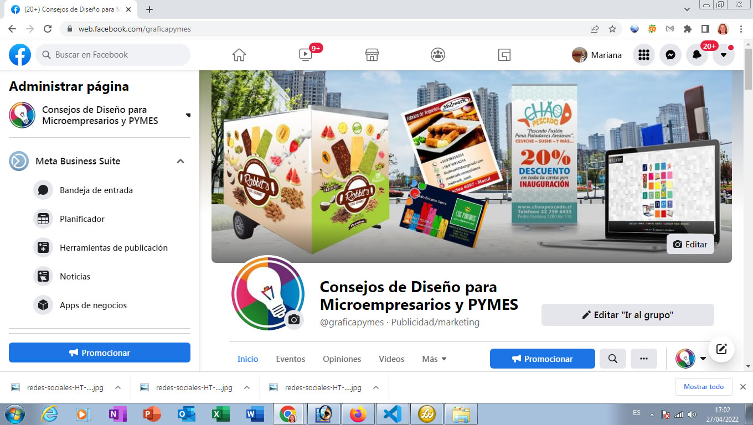This screenshot has height=425, width=753.
Task: Open Word from the taskbar
Action: (255, 414)
